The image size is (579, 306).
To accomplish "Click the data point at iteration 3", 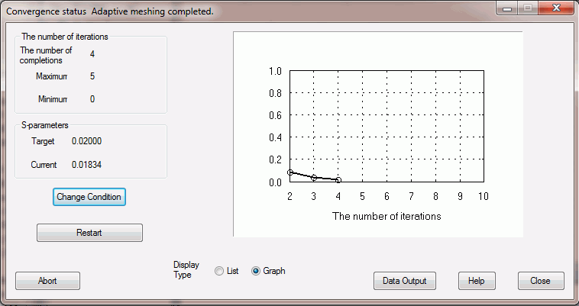I will pyautogui.click(x=314, y=178).
